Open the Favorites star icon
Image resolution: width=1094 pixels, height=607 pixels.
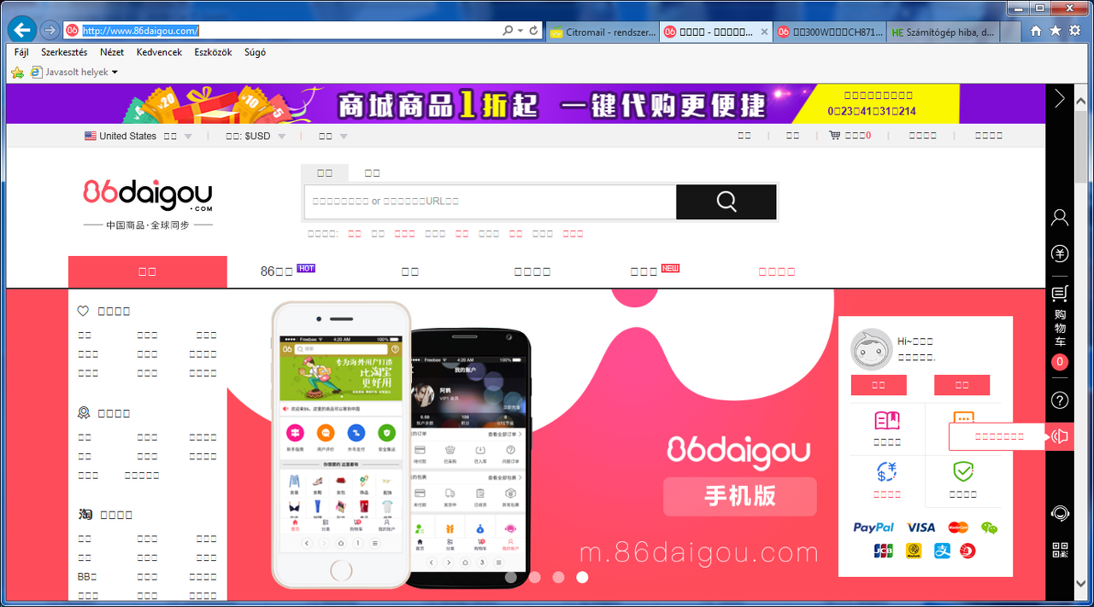tap(1056, 31)
